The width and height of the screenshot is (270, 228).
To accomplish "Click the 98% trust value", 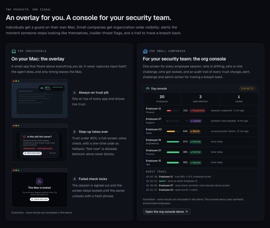I will click(x=185, y=152).
